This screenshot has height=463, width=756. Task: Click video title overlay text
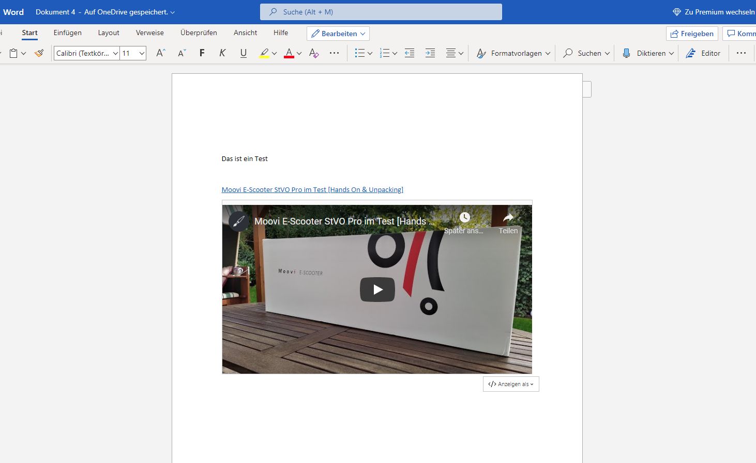pyautogui.click(x=344, y=221)
